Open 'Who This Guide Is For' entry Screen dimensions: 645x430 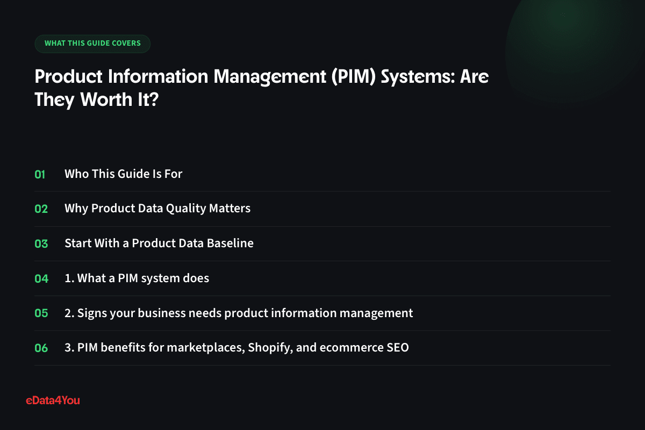[x=124, y=174]
